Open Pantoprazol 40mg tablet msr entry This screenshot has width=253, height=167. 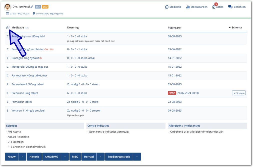click(x=29, y=76)
